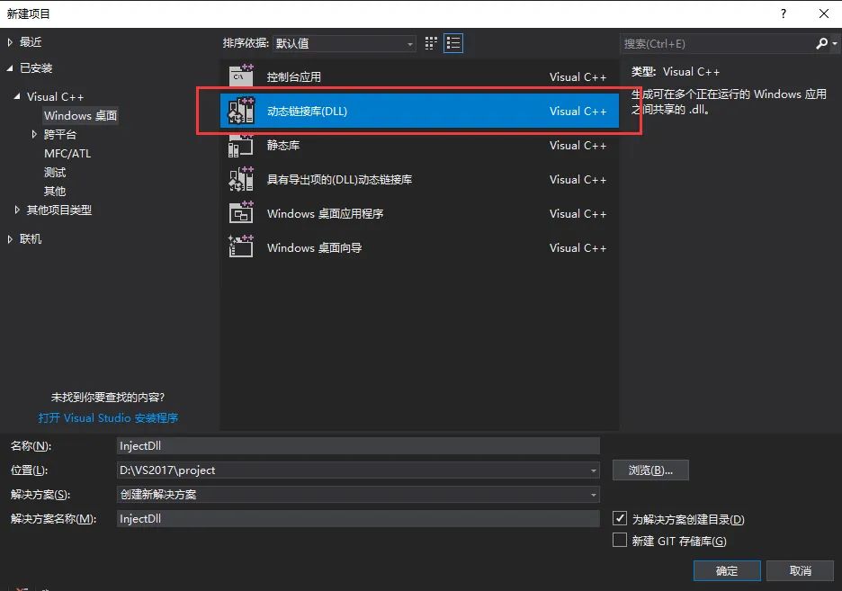Select the Windows 桌面 tree item
This screenshot has width=842, height=591.
click(x=81, y=115)
